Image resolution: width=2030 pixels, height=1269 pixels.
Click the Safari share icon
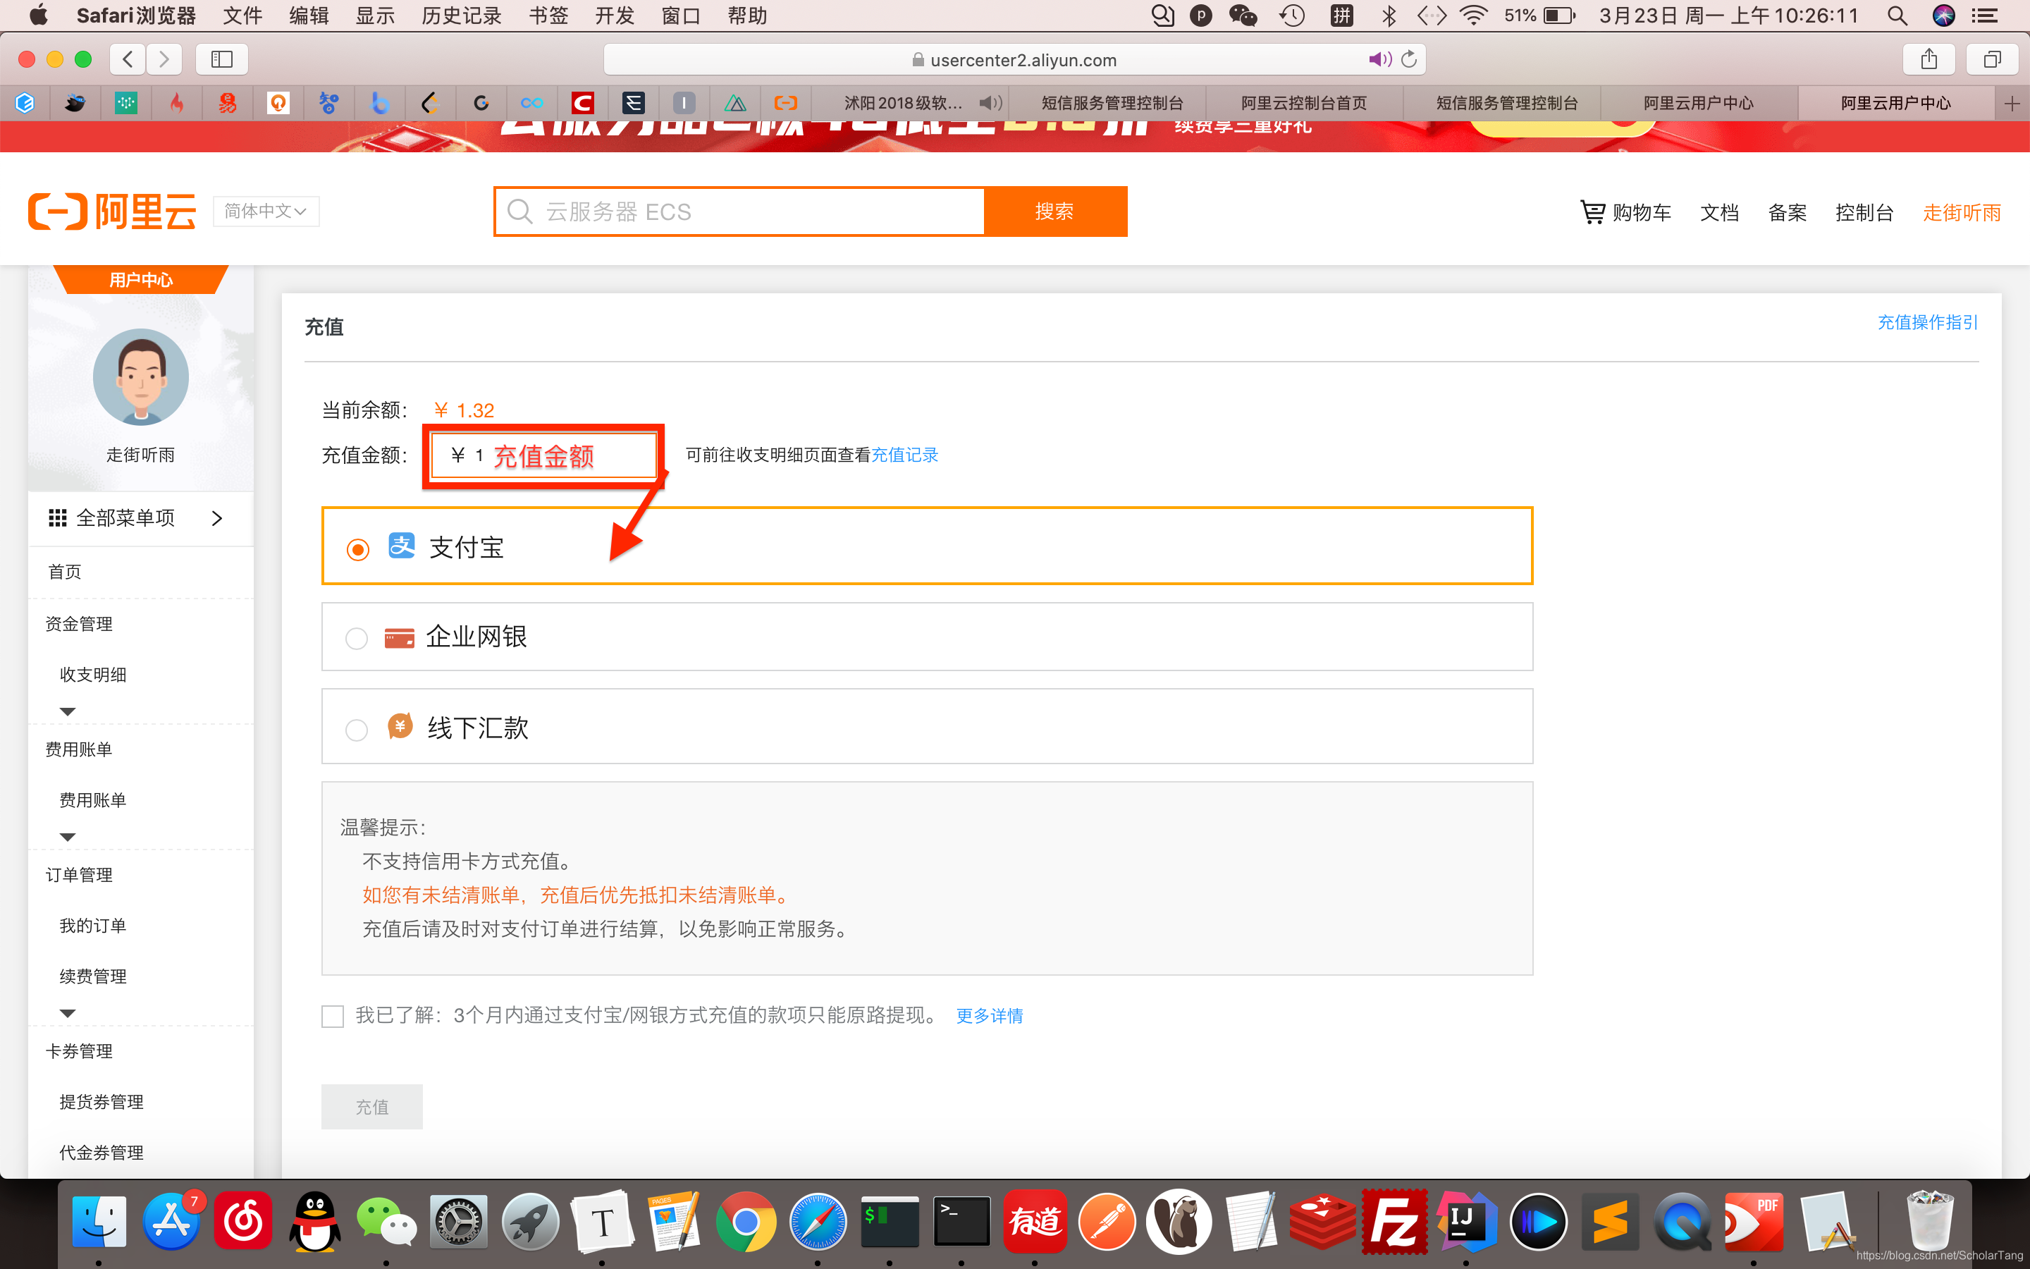(x=1929, y=60)
